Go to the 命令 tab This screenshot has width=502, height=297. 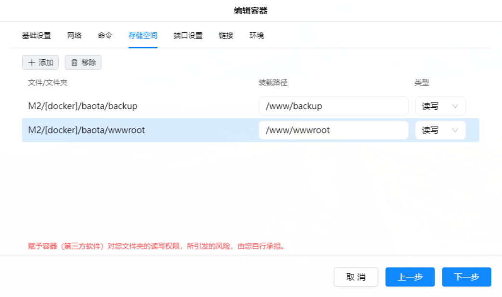pos(105,35)
